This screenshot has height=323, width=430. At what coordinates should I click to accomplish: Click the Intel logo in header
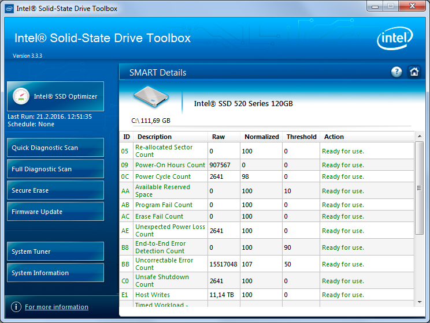(x=396, y=40)
